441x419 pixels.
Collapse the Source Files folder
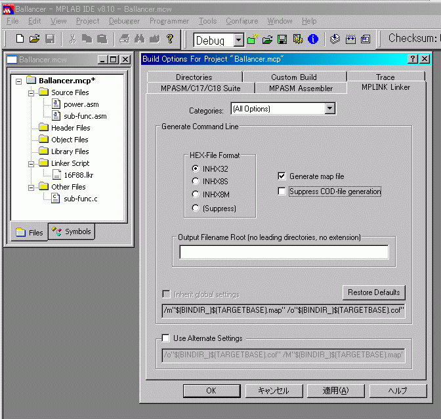pyautogui.click(x=31, y=93)
